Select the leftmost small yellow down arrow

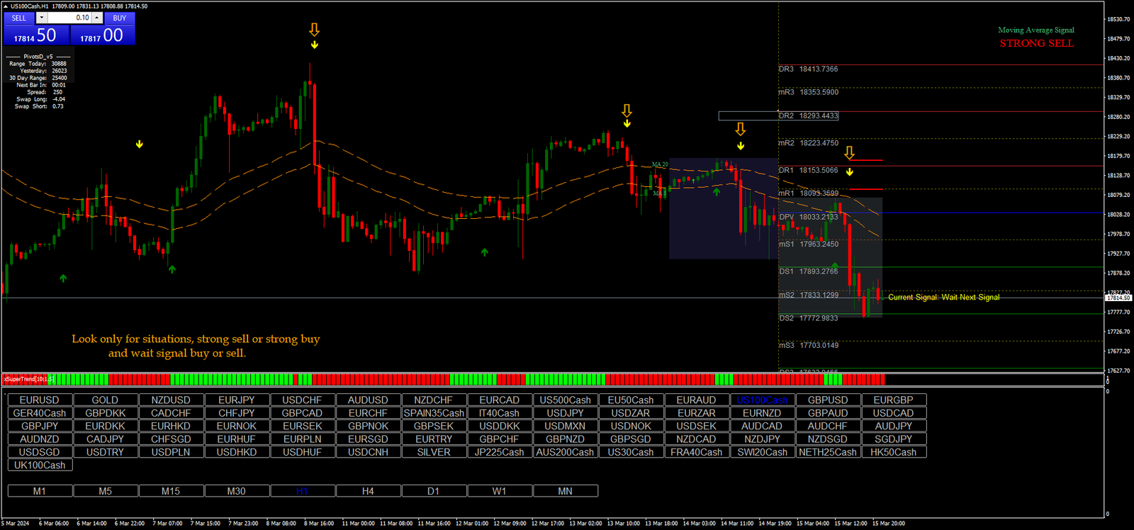point(140,145)
